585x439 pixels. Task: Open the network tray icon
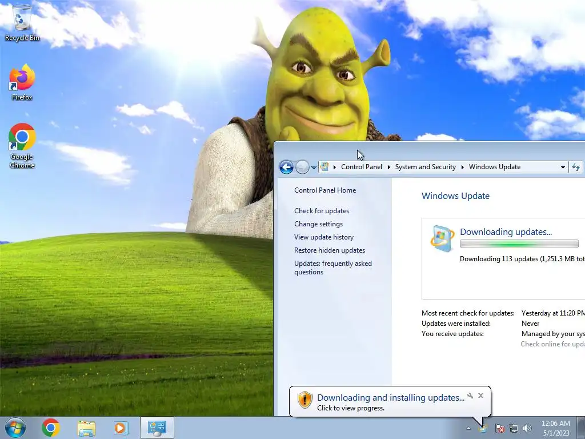(x=514, y=429)
